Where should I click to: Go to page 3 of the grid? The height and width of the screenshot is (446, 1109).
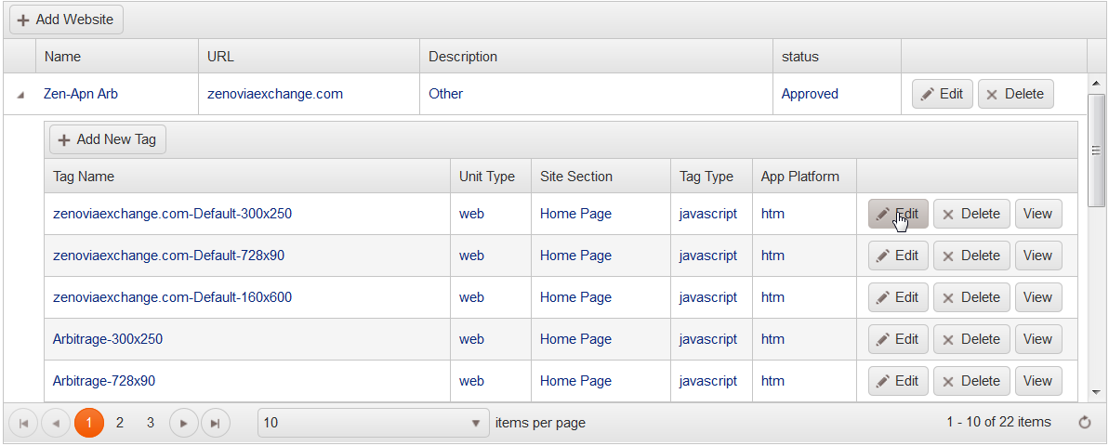[151, 423]
